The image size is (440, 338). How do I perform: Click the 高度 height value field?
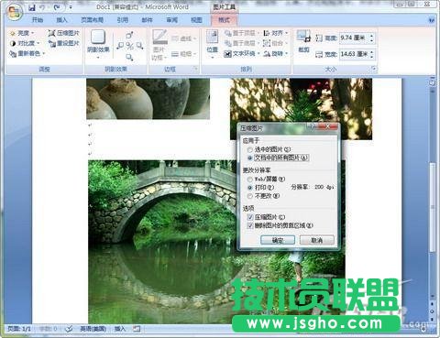coord(354,38)
